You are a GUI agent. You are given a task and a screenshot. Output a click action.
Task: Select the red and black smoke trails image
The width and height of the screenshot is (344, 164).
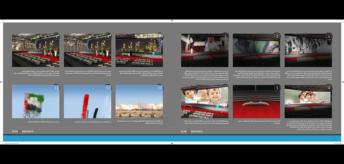point(87,102)
